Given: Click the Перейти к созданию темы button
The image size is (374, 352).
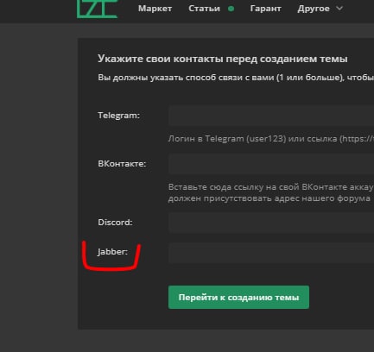Looking at the screenshot, I should (238, 297).
